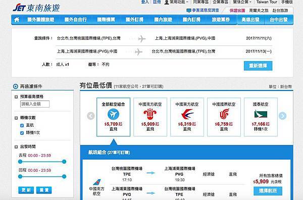This screenshot has width=303, height=200.
Task: Open 國外團體旅遊 in the navigation bar
Action: coord(41,20)
